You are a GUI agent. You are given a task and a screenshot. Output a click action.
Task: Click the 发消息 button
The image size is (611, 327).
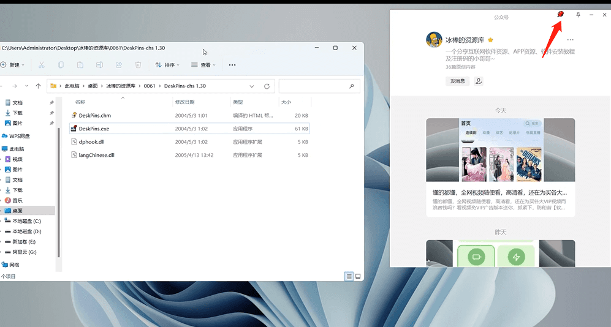tap(457, 81)
